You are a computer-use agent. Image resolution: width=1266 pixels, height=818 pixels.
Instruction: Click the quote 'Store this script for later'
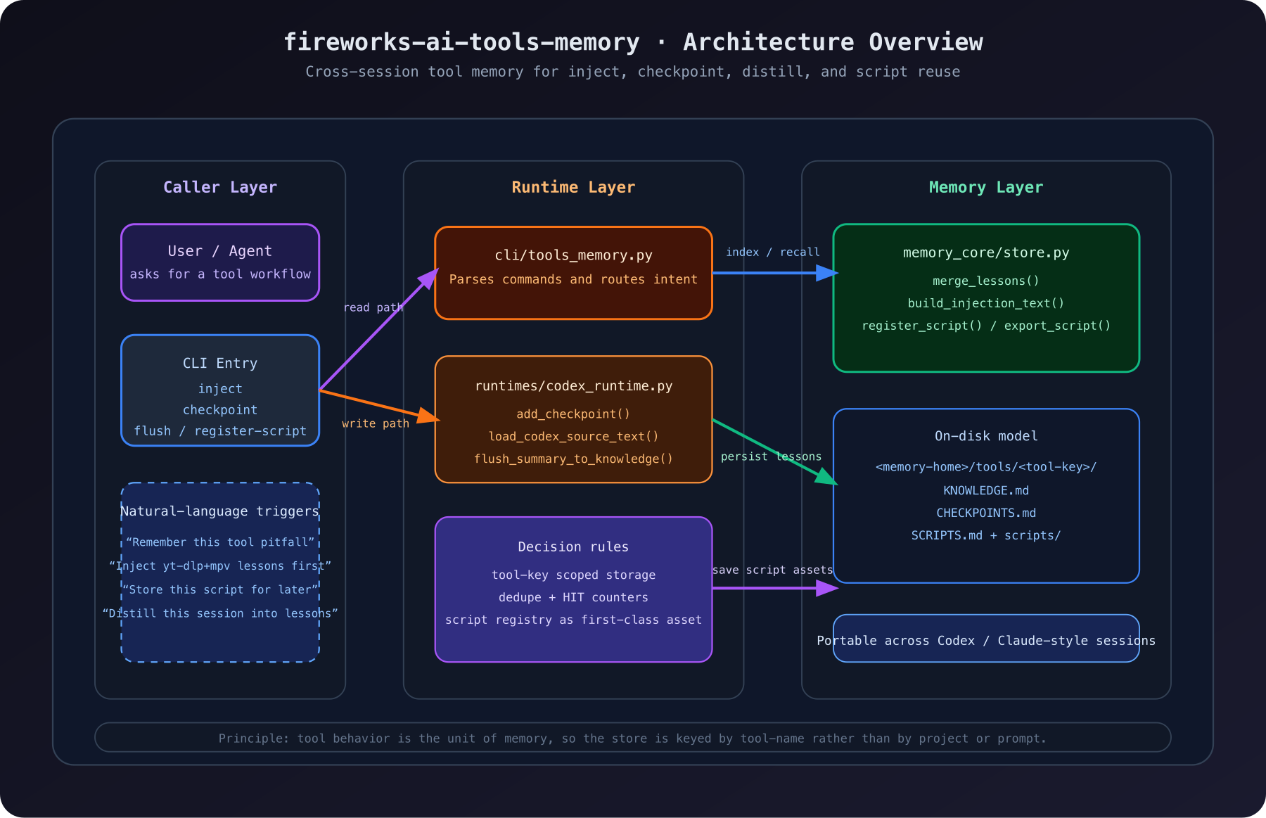point(220,590)
